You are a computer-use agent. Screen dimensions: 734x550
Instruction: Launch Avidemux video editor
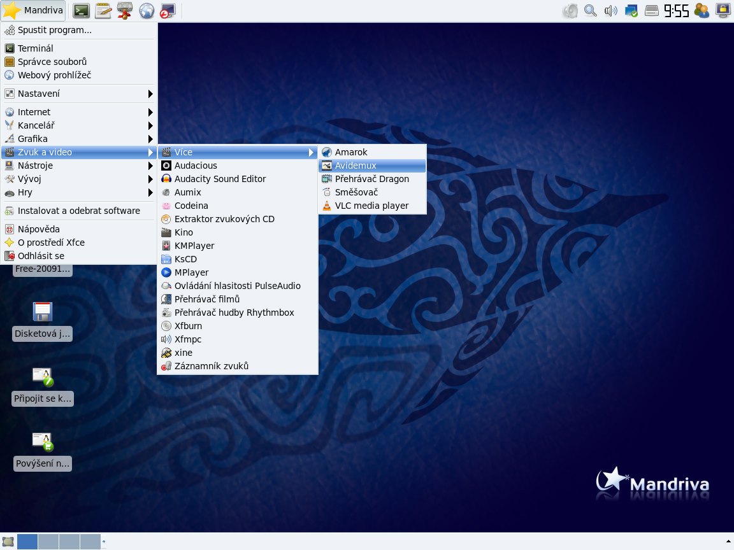[372, 166]
